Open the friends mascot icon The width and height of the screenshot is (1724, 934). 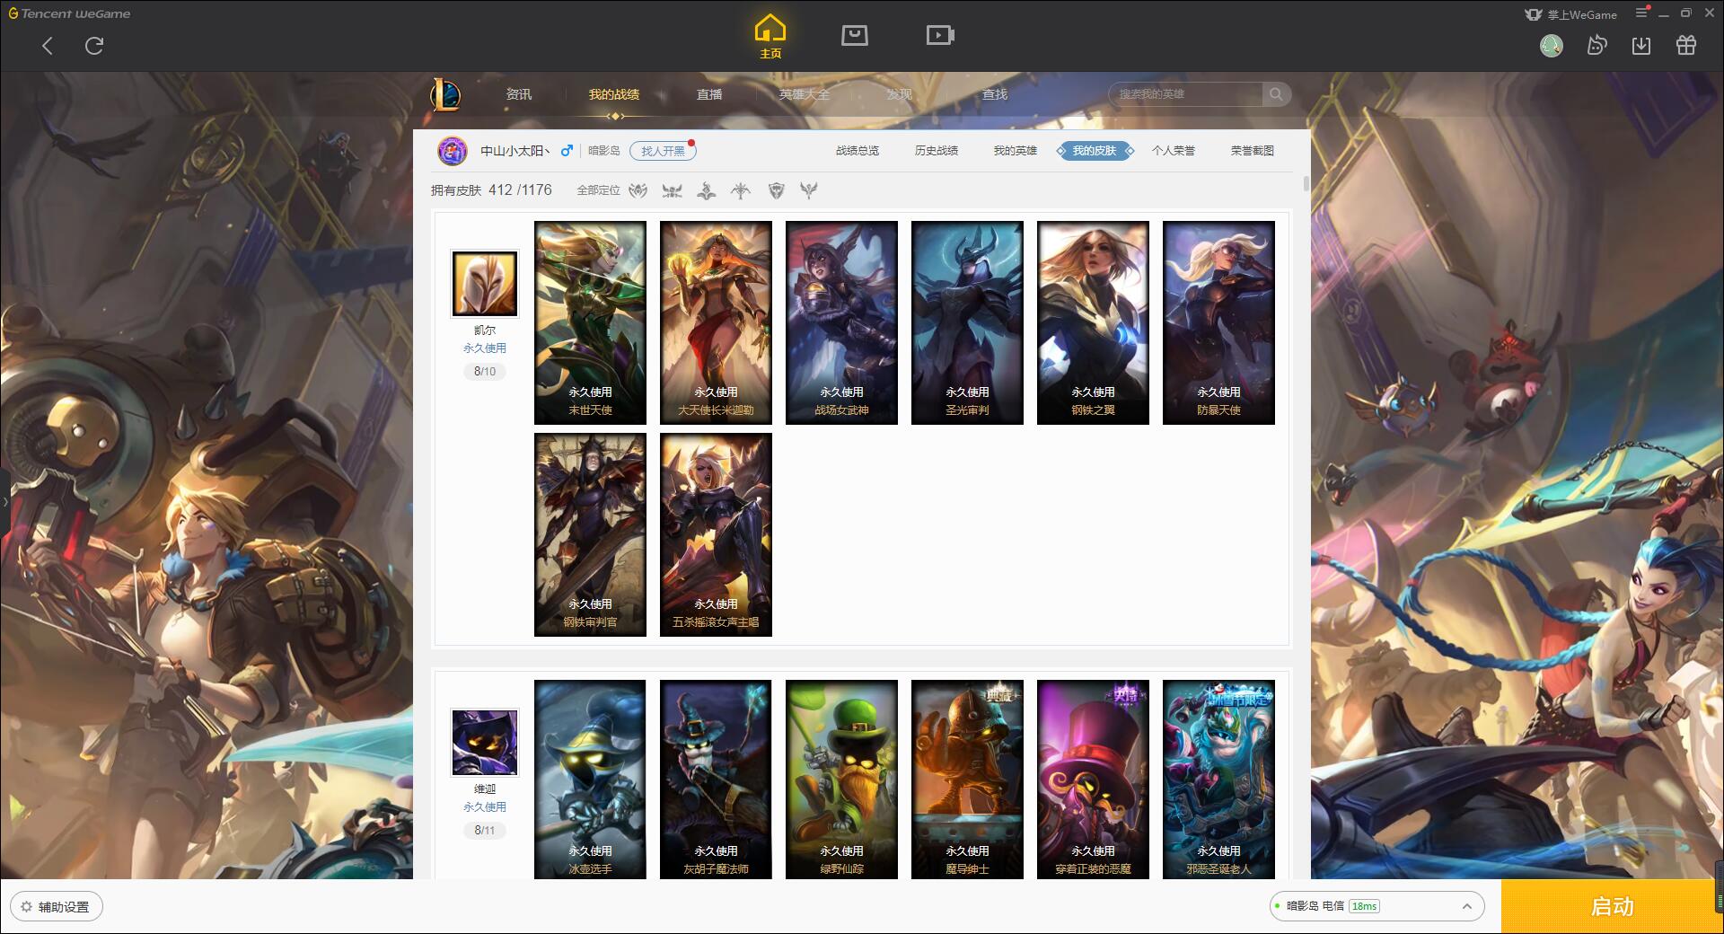[x=1596, y=46]
